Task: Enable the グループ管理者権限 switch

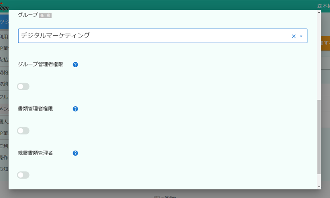Action: point(23,87)
